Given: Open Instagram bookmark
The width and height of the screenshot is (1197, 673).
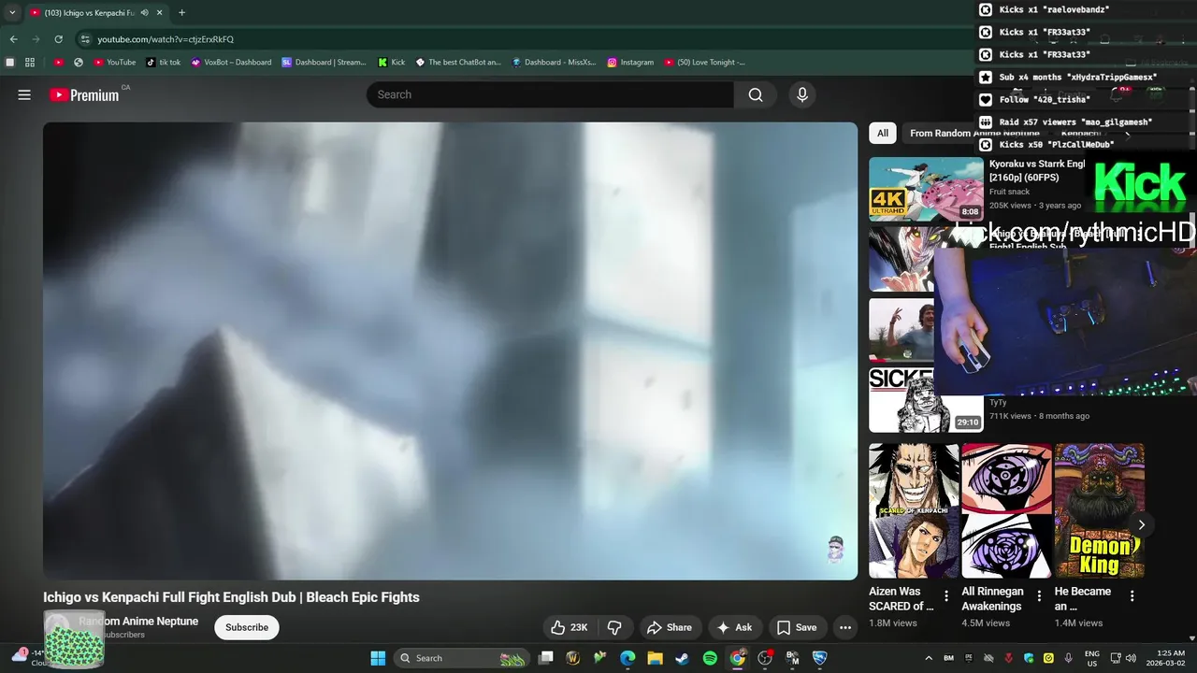Looking at the screenshot, I should coord(630,63).
